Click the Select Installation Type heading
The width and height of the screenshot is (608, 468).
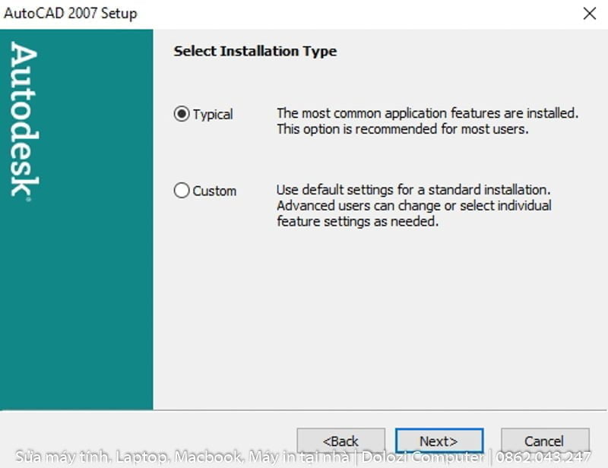coord(255,52)
